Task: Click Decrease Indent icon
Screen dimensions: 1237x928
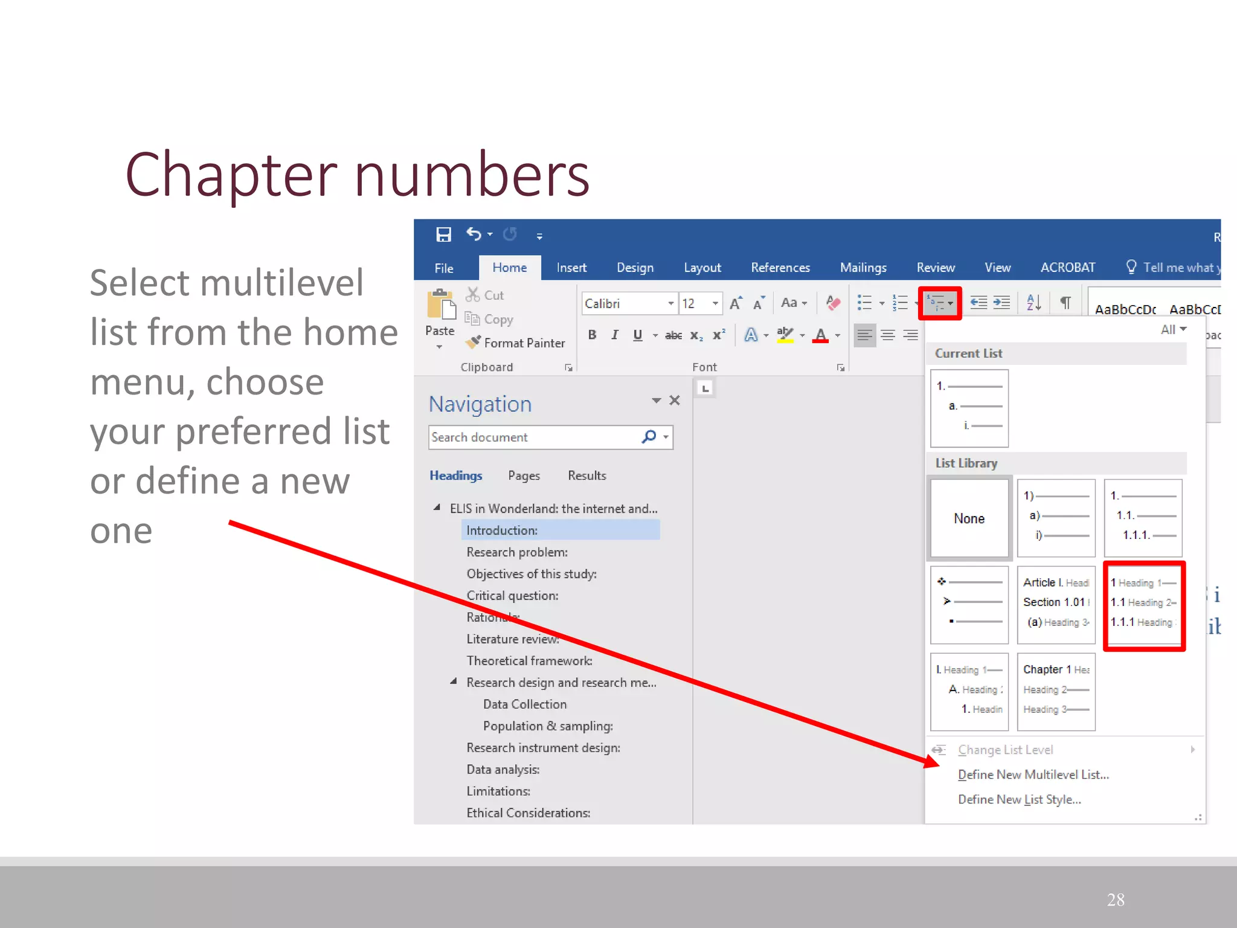Action: (978, 303)
